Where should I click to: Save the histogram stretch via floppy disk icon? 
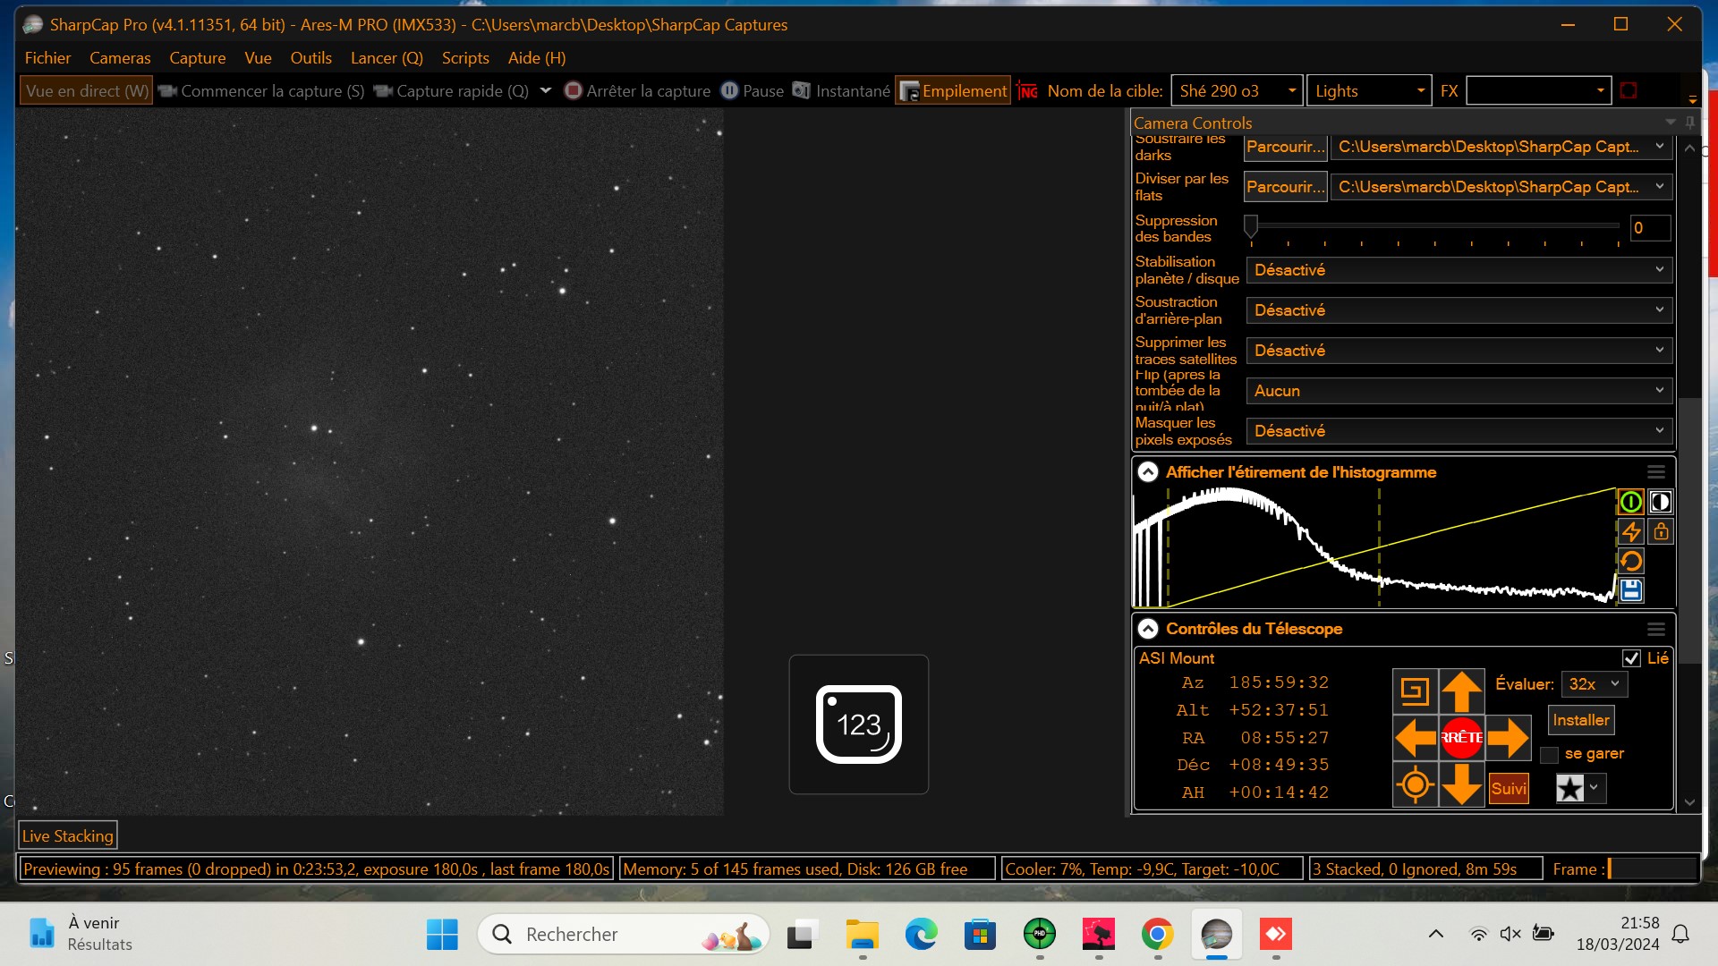tap(1631, 590)
